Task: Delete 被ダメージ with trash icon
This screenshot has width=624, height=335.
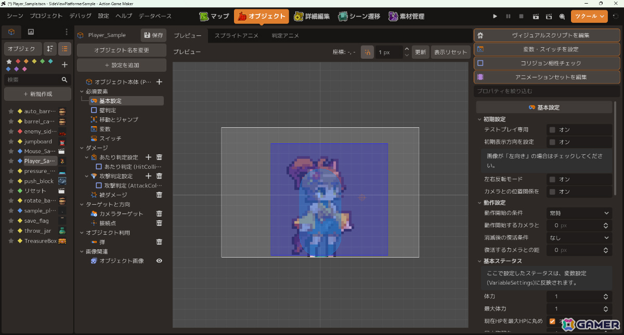Action: point(159,195)
